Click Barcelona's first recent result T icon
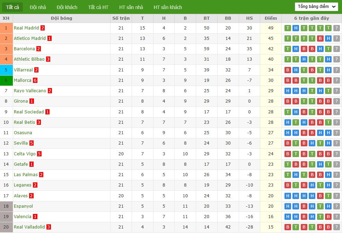 coord(288,49)
